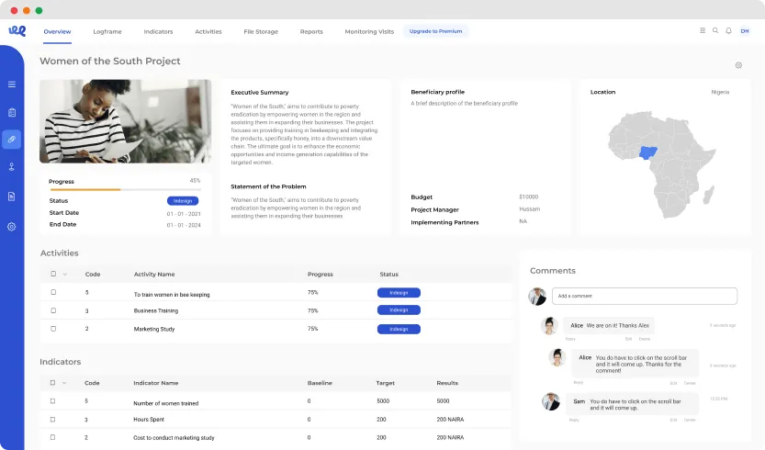
Task: Delete Sam's comment
Action: (x=690, y=420)
